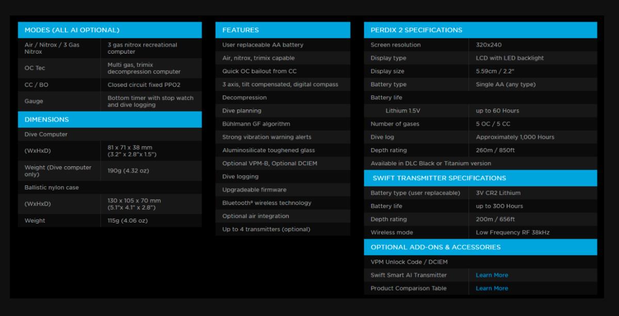
Task: Select the Ballistic nylon case row
Action: click(52, 187)
